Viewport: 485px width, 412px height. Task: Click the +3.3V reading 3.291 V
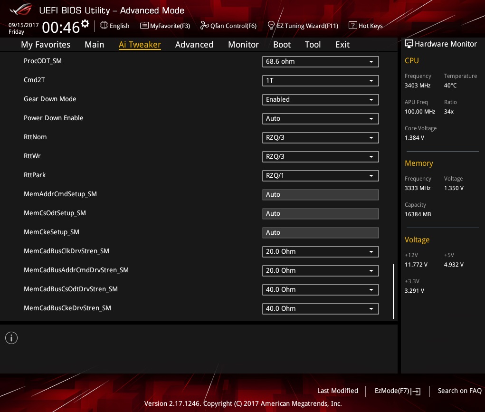(x=414, y=291)
